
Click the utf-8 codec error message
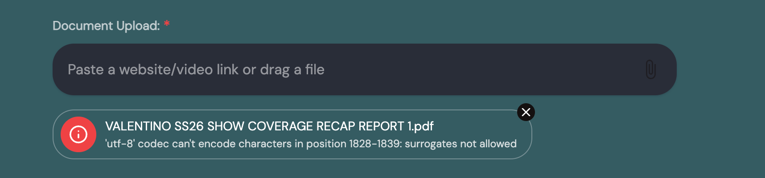[x=311, y=144]
